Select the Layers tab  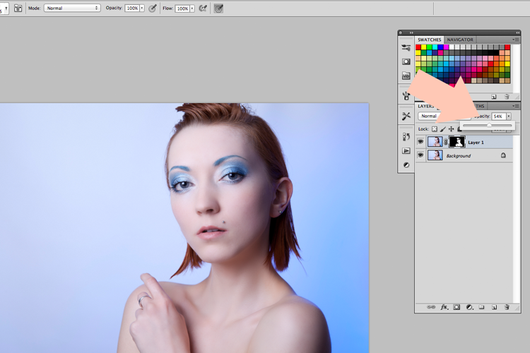pos(425,106)
